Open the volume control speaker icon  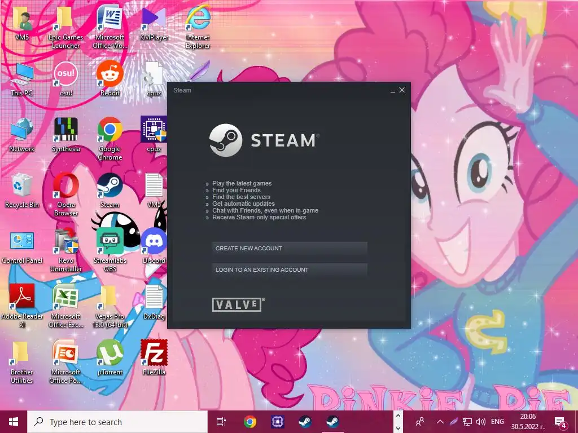pyautogui.click(x=480, y=422)
